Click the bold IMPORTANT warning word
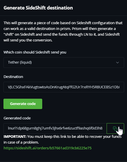The height and width of the screenshot is (162, 127). [15, 137]
